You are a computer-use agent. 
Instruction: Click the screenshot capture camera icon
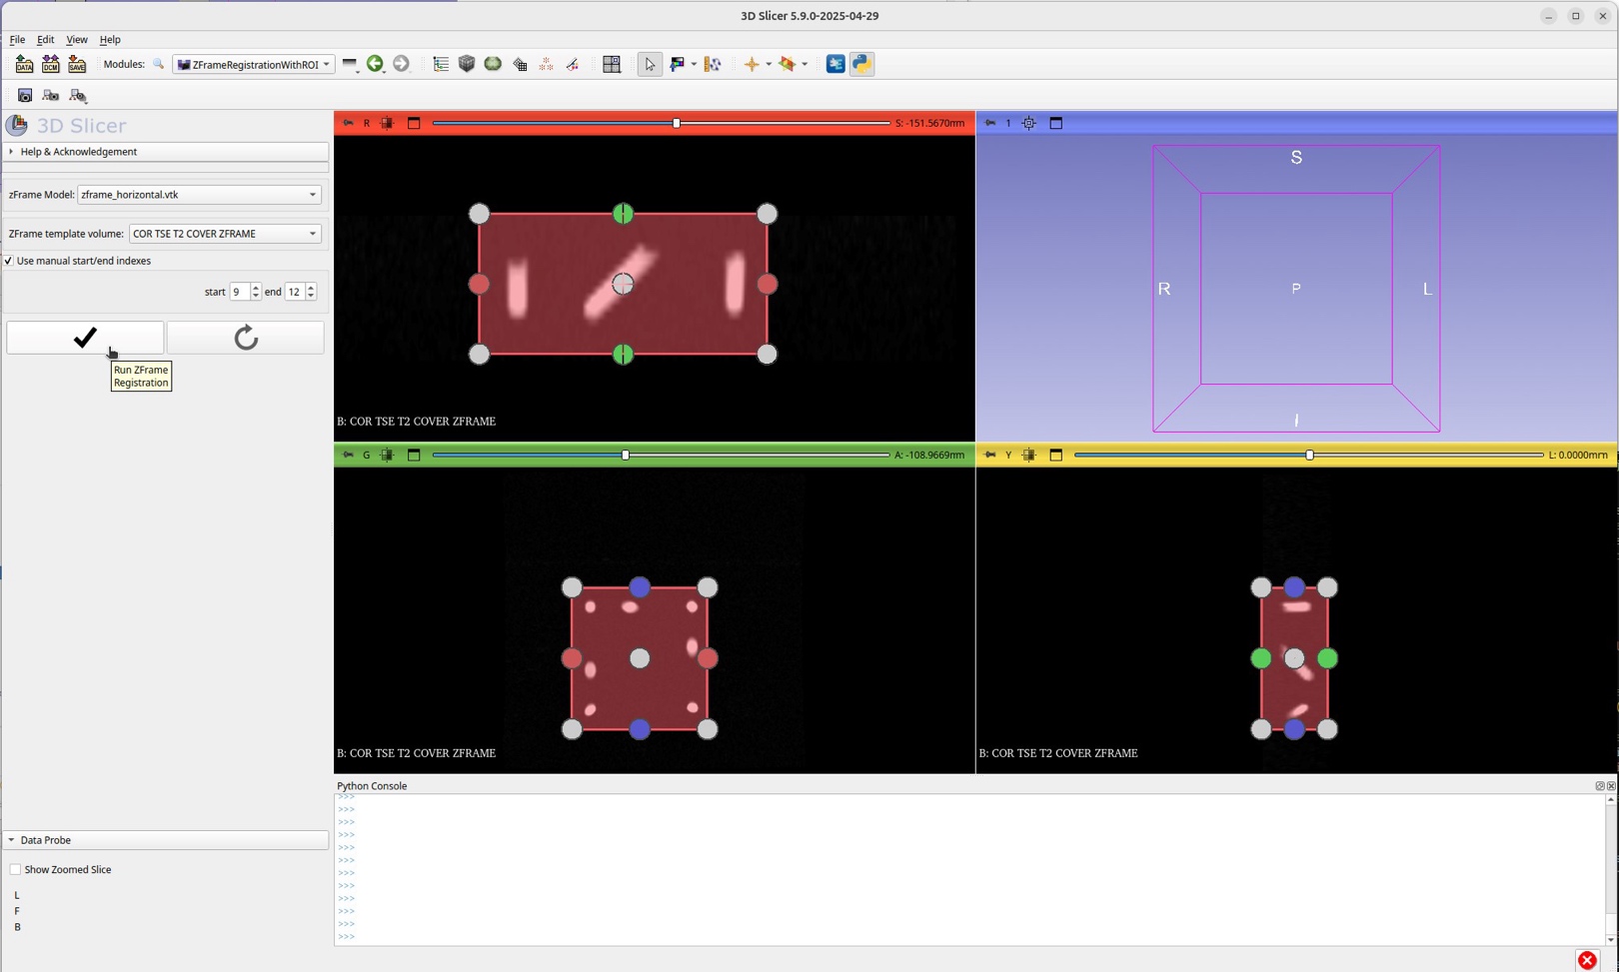(x=25, y=96)
